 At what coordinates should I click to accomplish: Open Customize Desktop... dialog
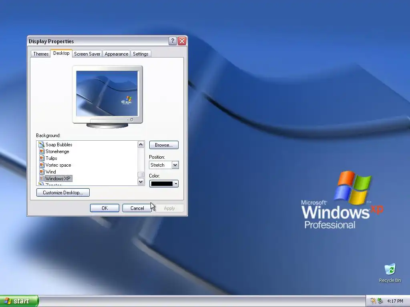63,192
